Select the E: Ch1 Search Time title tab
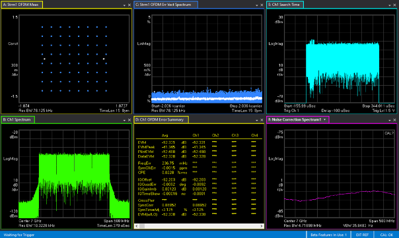This screenshot has height=238, width=399. (x=285, y=5)
